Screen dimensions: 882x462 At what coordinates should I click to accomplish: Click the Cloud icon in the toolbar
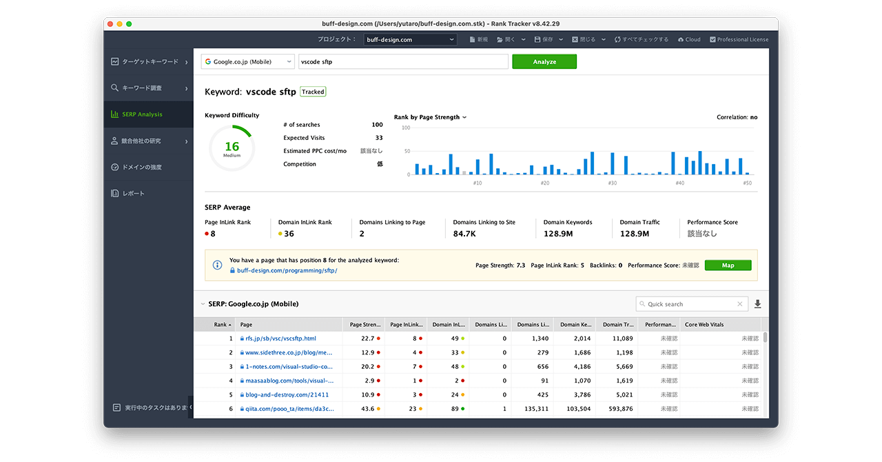681,40
